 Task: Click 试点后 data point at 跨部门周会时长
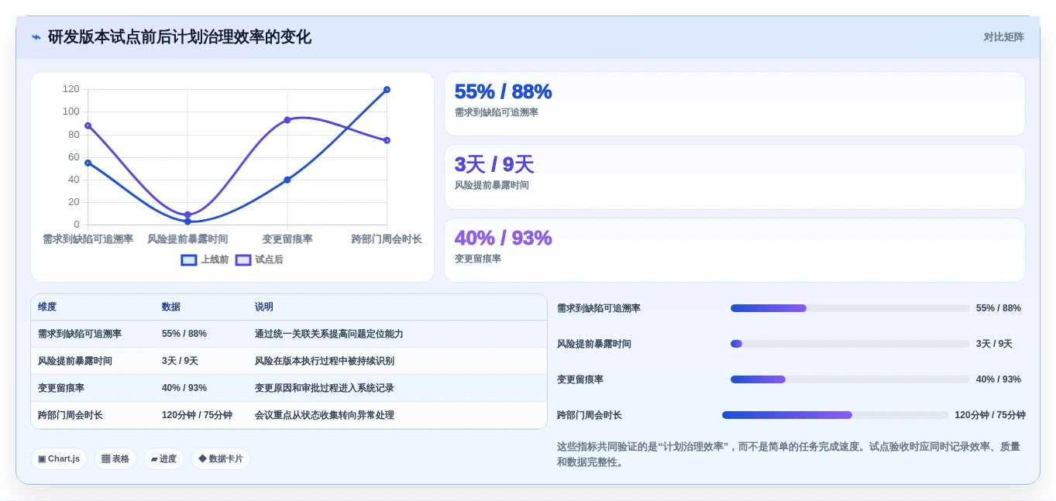click(387, 140)
